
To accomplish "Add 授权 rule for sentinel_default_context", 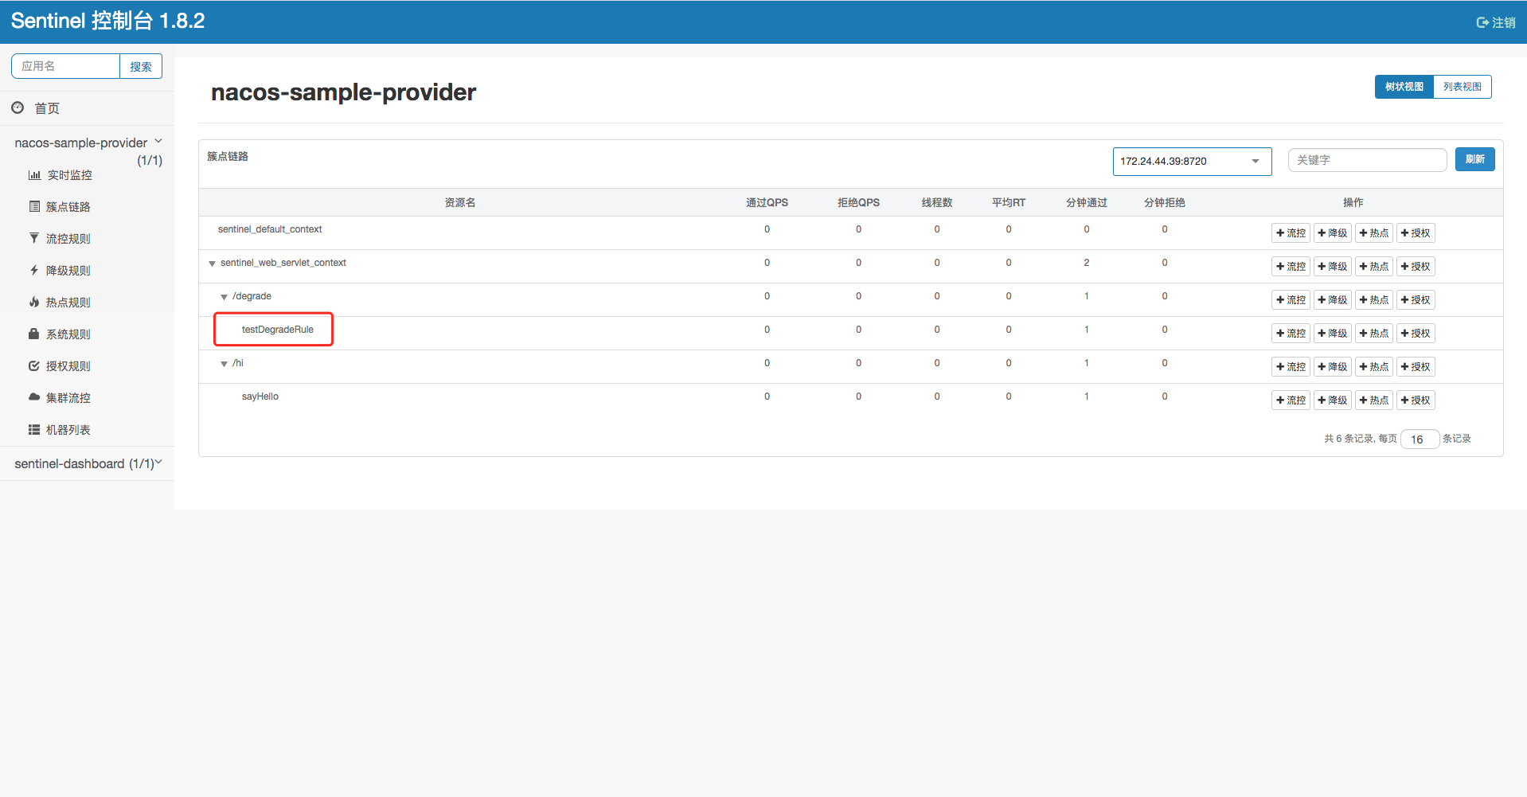I will pos(1415,233).
